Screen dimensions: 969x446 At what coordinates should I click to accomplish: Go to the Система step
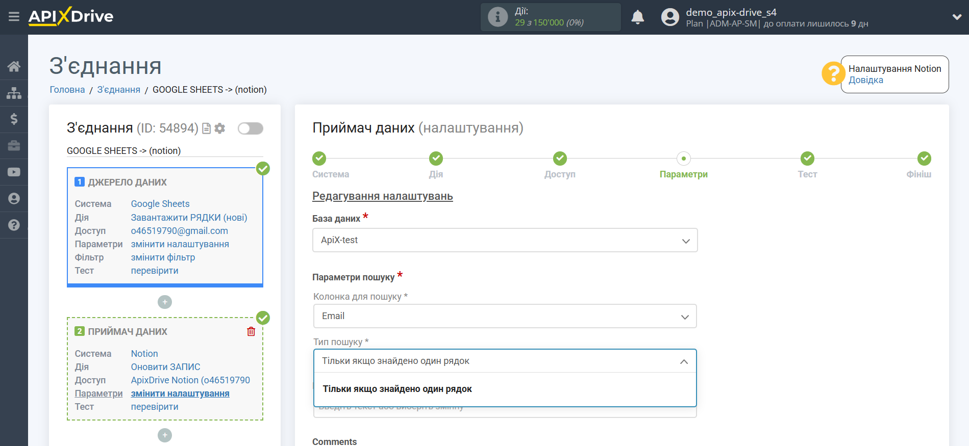click(319, 159)
